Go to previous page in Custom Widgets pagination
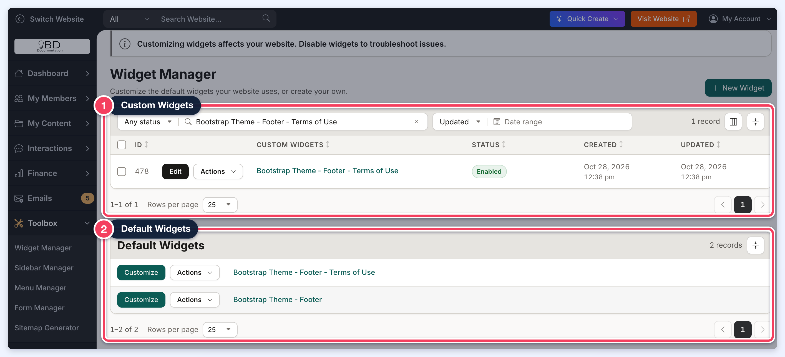The width and height of the screenshot is (785, 357). 723,205
